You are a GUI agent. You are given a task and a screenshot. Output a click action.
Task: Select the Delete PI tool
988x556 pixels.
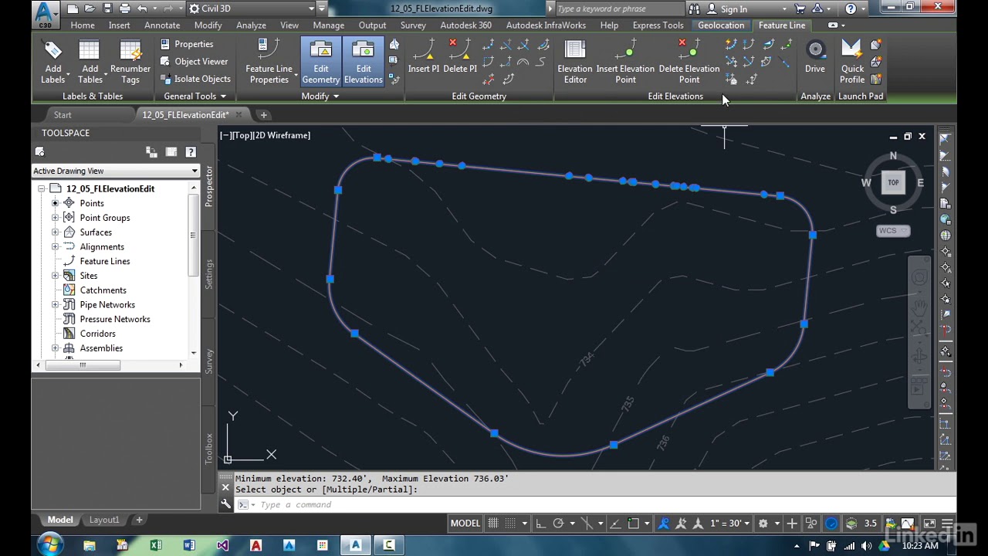(x=460, y=56)
